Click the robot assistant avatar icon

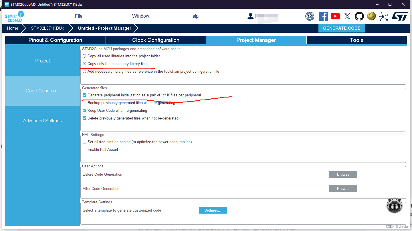(394, 205)
